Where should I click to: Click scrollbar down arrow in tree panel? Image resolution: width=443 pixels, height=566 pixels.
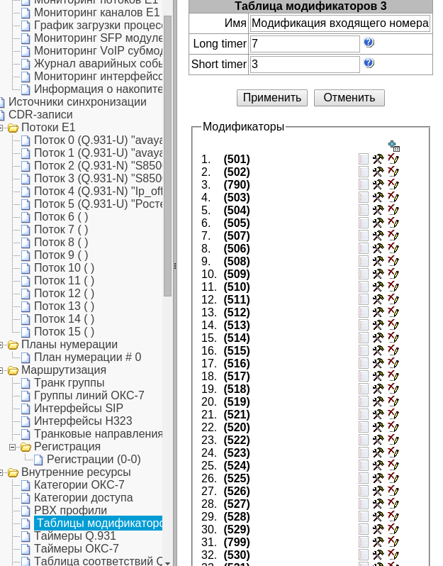click(167, 562)
